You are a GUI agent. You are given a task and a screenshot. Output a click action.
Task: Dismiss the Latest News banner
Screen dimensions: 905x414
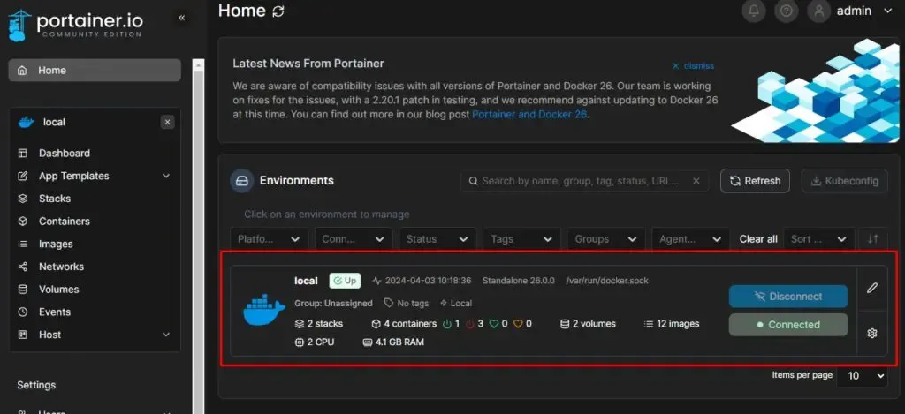coord(693,65)
